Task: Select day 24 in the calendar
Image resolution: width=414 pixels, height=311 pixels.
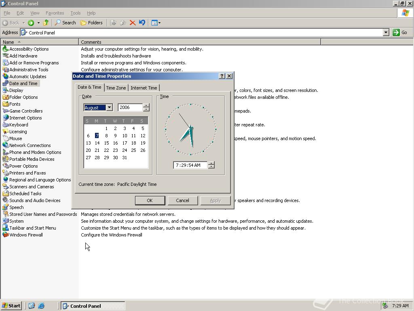Action: point(125,150)
